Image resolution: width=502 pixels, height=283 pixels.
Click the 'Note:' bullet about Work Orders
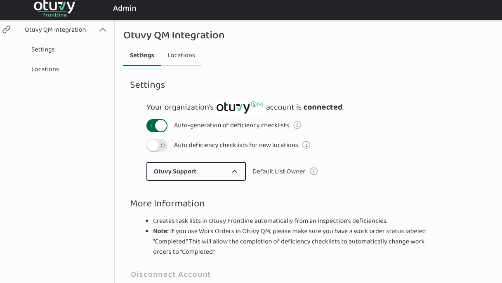pos(289,241)
